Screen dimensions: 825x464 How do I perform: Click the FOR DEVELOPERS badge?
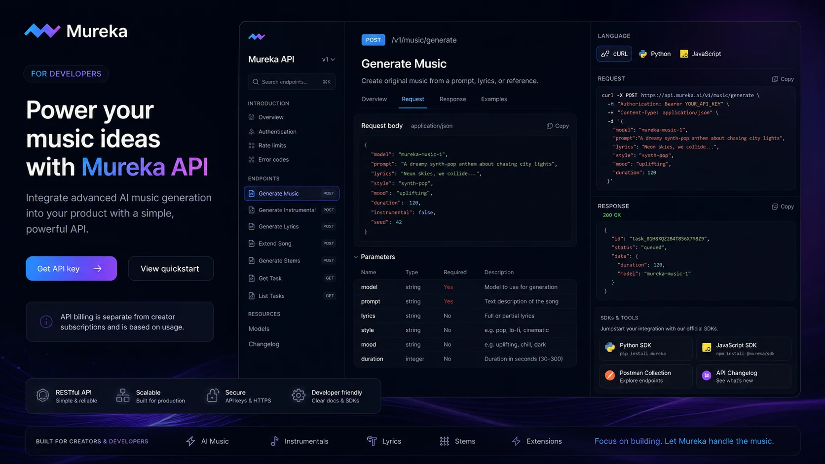tap(66, 74)
